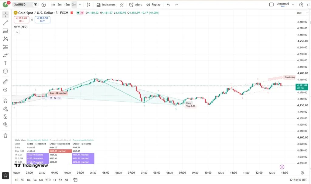Open the chart patterns tool
Screen dimensions: 311x184
(5, 39)
